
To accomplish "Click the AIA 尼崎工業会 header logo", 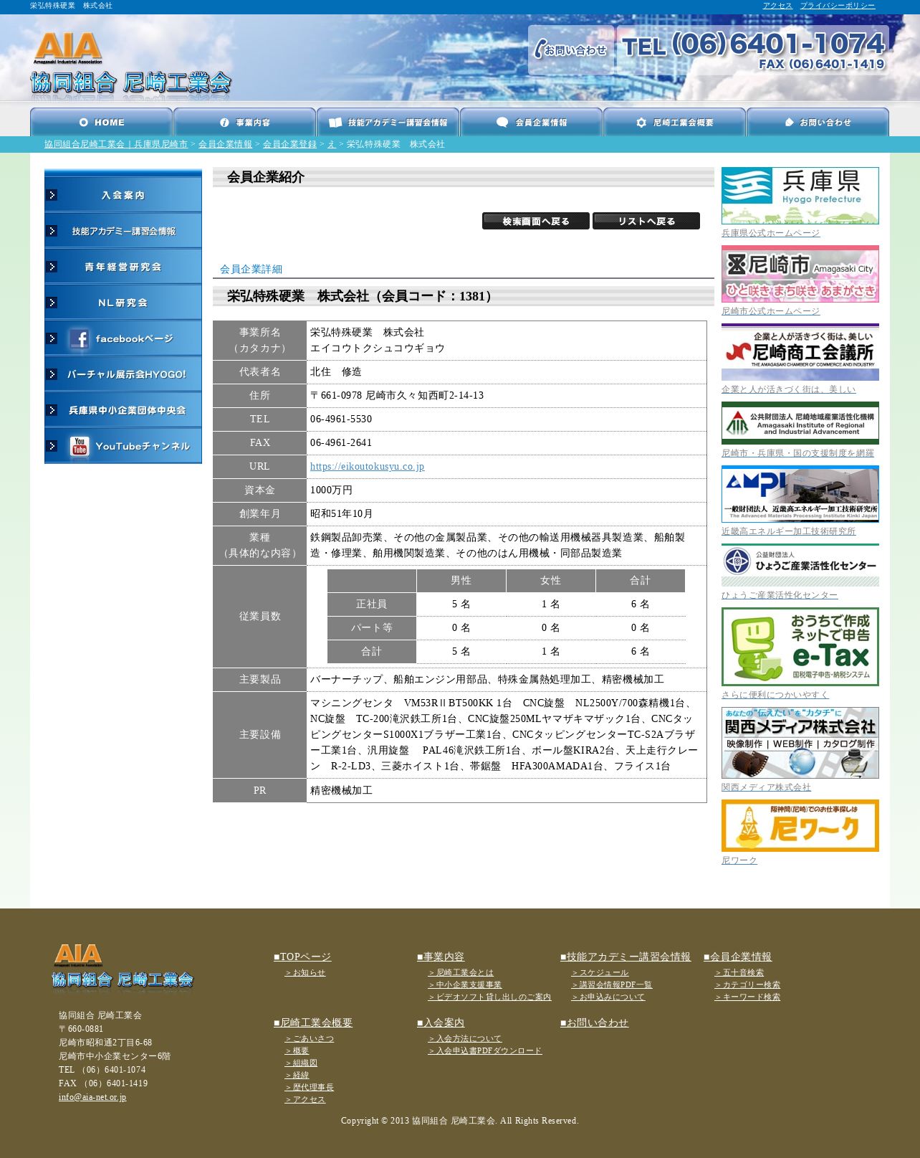I will point(130,63).
